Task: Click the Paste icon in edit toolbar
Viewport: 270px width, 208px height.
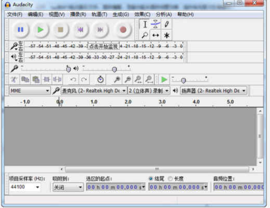Action: pyautogui.click(x=36, y=80)
